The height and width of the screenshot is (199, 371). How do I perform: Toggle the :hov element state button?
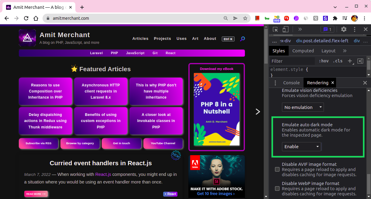click(324, 61)
